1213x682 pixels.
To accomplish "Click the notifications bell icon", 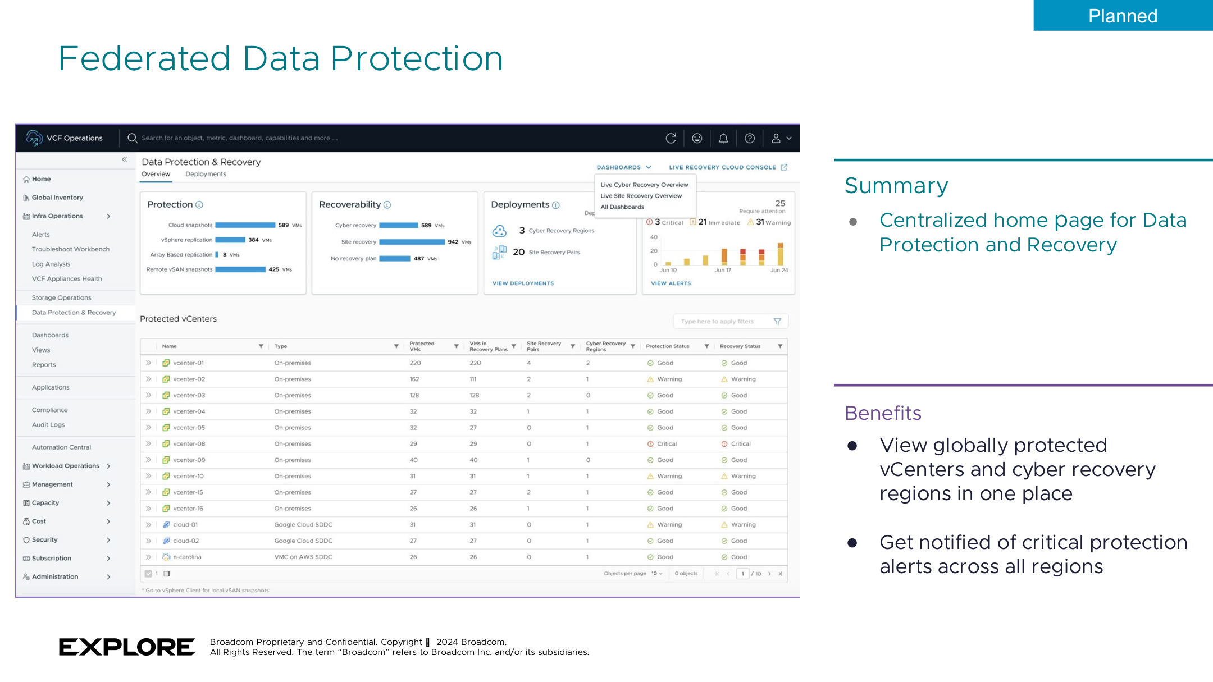I will [x=723, y=138].
